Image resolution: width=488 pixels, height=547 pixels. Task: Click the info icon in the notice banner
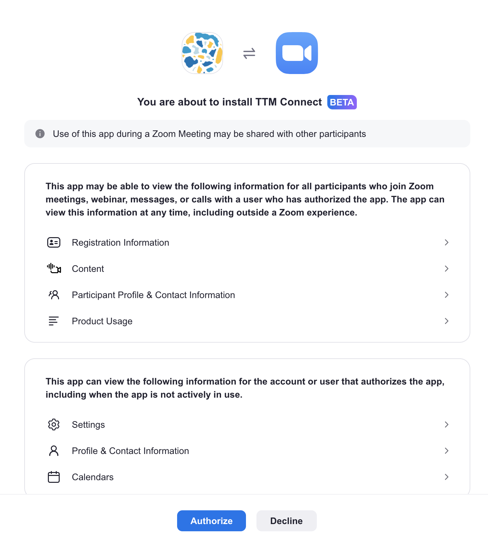(x=40, y=134)
